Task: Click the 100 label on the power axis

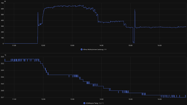Action: (2, 38)
